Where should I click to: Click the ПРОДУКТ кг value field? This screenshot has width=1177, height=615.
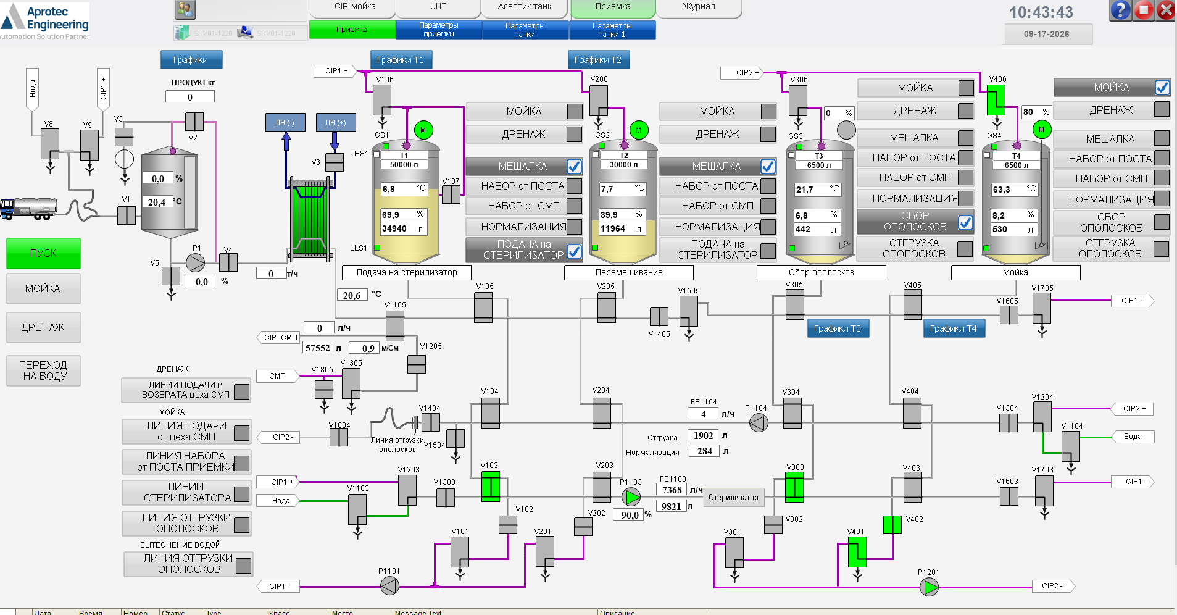(190, 97)
